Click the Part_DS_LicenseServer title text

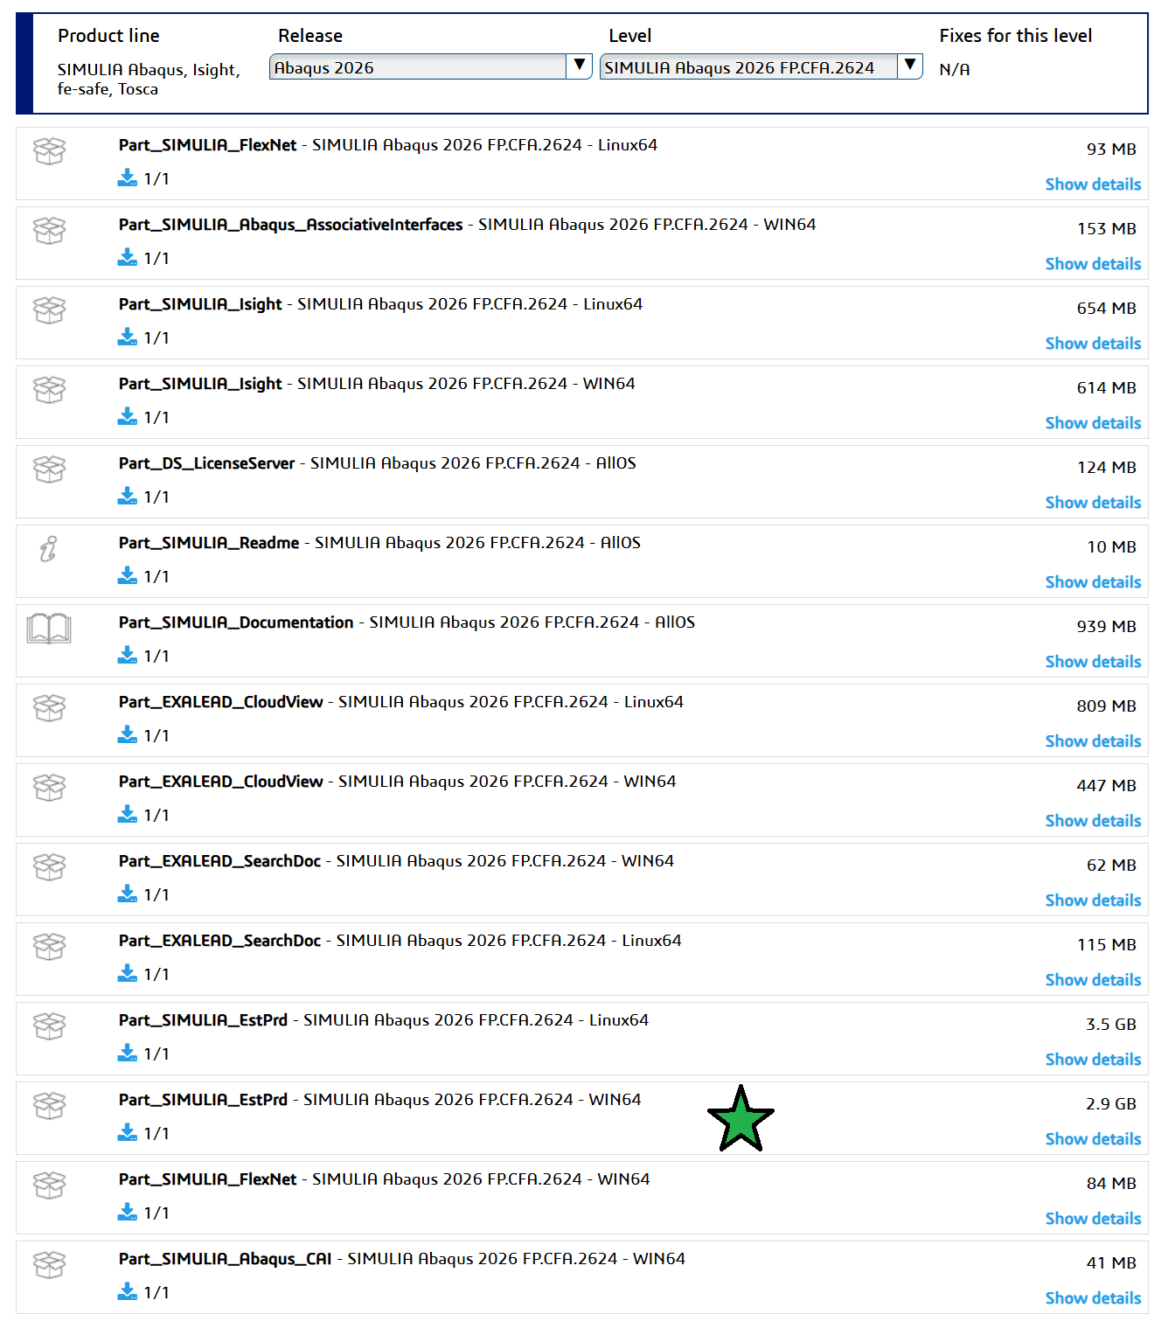click(207, 463)
